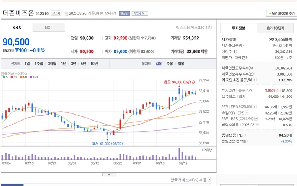Click the -0.11% change rate
Image resolution: width=297 pixels, height=186 pixels.
click(x=37, y=51)
